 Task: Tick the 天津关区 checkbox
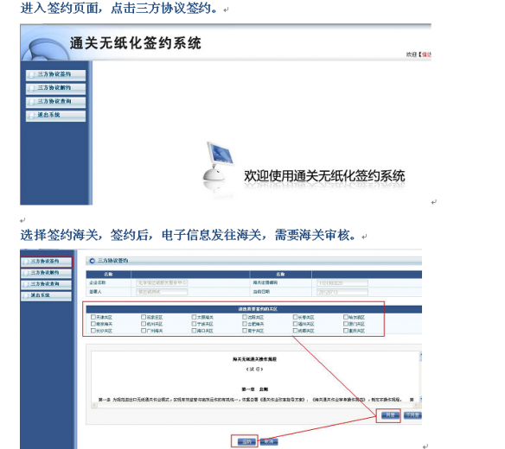click(93, 317)
